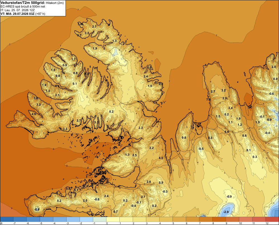Click the temperature value '1.0' on the map

150,86
